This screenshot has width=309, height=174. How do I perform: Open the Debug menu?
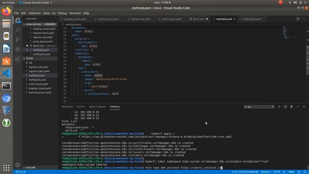(x=62, y=13)
